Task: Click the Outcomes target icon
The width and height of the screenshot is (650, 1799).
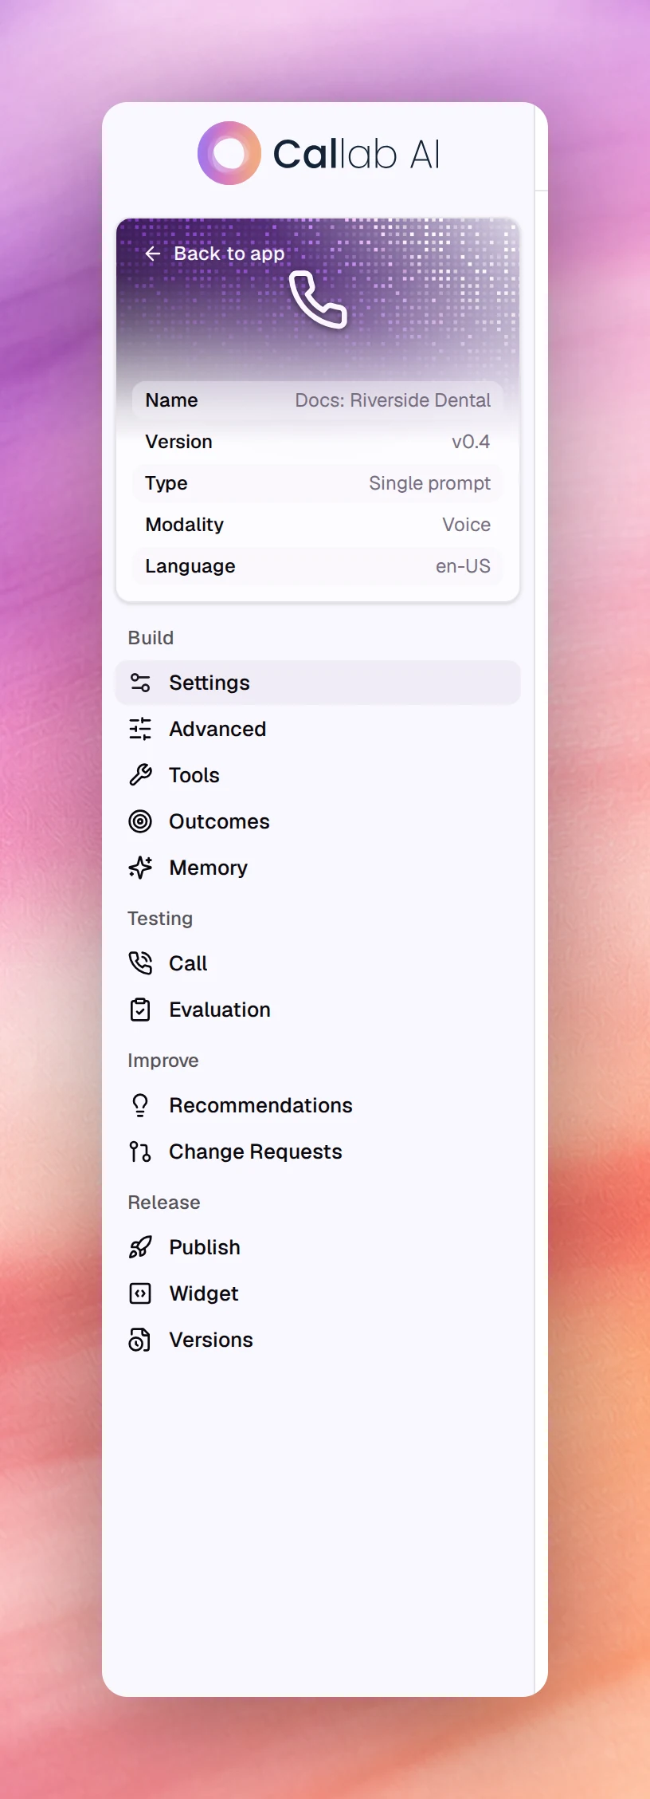Action: [x=140, y=821]
